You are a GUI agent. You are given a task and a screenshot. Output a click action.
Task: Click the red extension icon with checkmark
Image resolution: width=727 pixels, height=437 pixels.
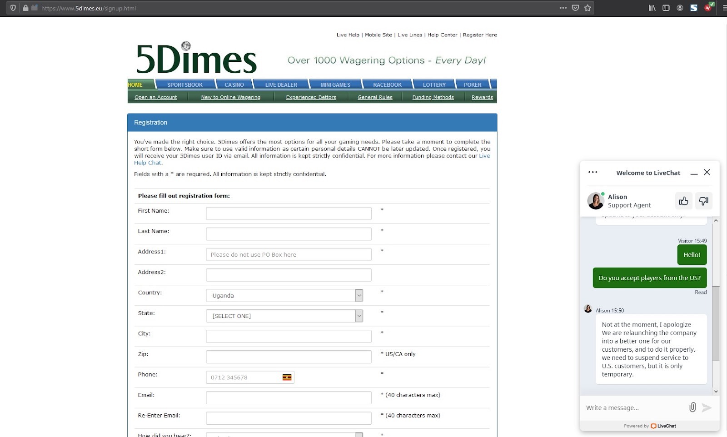pos(709,7)
